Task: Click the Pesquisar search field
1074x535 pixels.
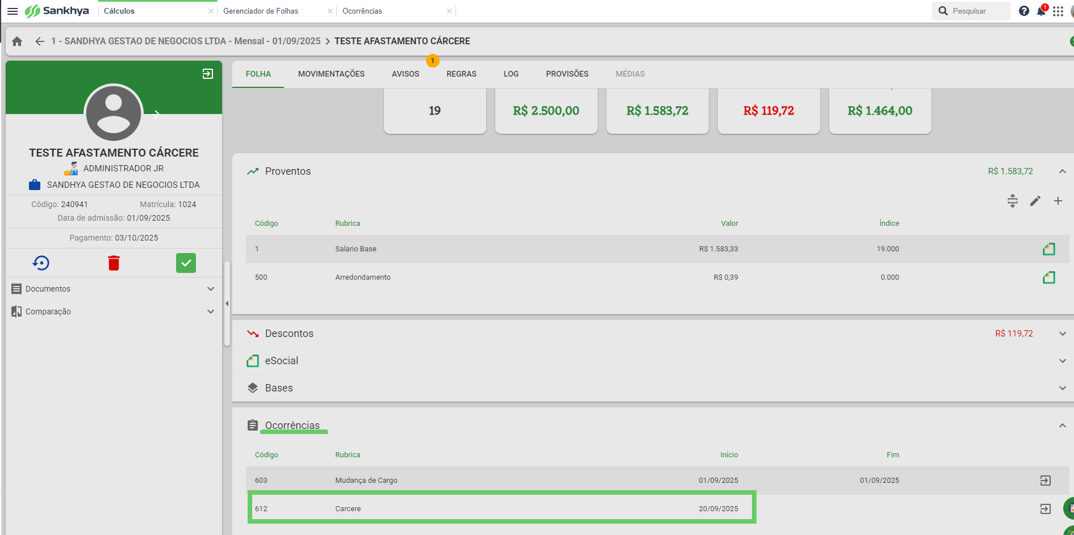Action: 971,11
